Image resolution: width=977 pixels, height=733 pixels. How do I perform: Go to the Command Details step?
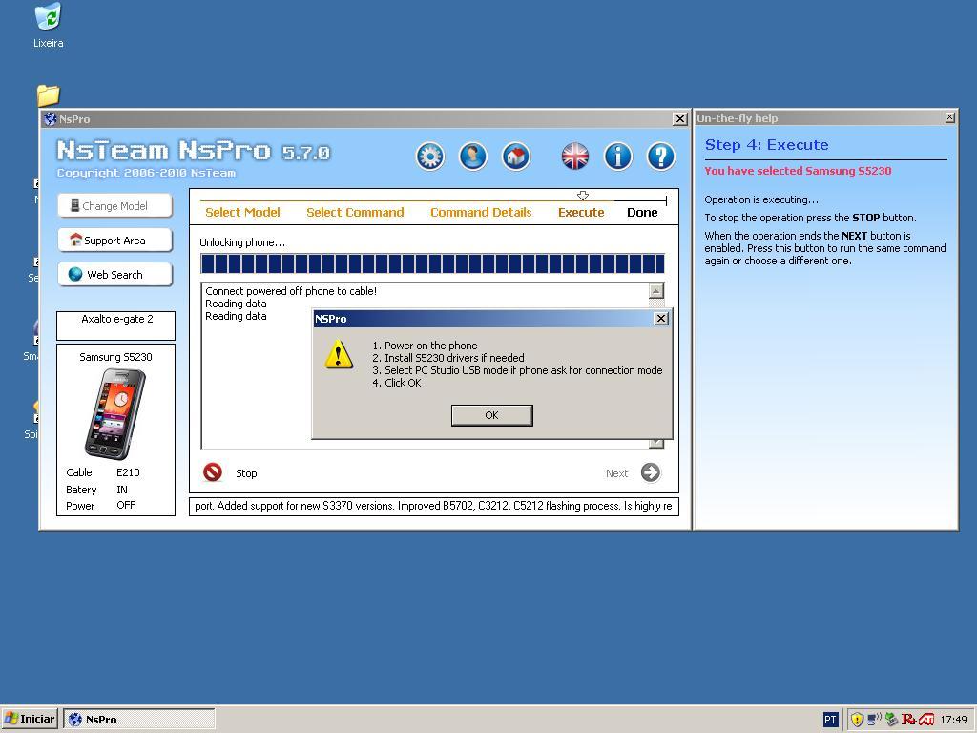(x=481, y=213)
